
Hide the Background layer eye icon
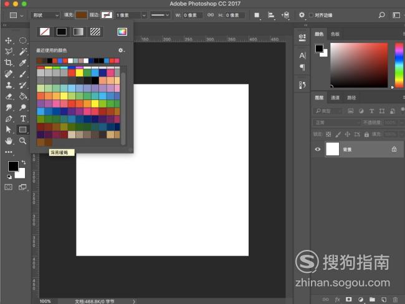318,149
